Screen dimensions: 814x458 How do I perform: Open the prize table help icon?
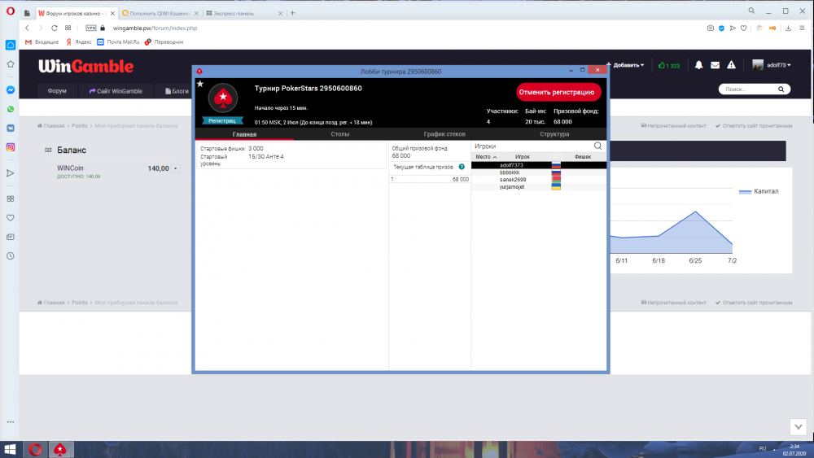pos(462,167)
